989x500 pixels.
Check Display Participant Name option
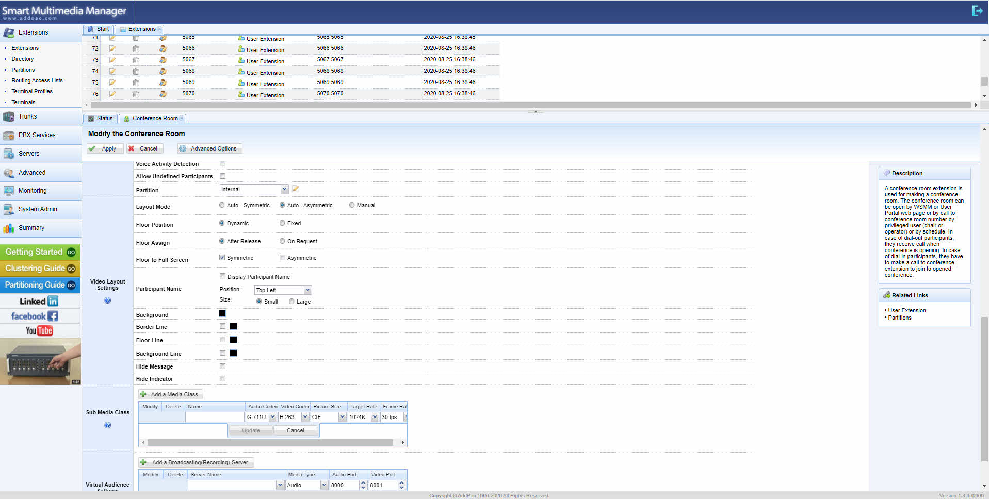pyautogui.click(x=223, y=276)
